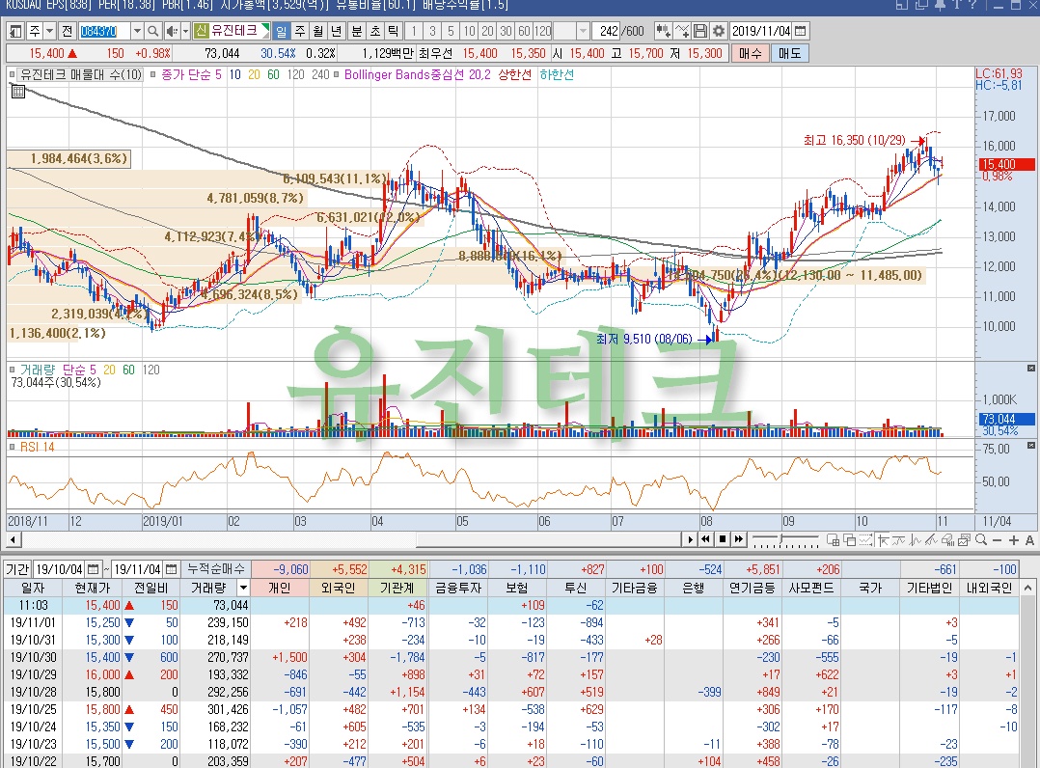Save chart settings with the floppy disk icon
Screen dimensions: 1040x768
(x=700, y=31)
